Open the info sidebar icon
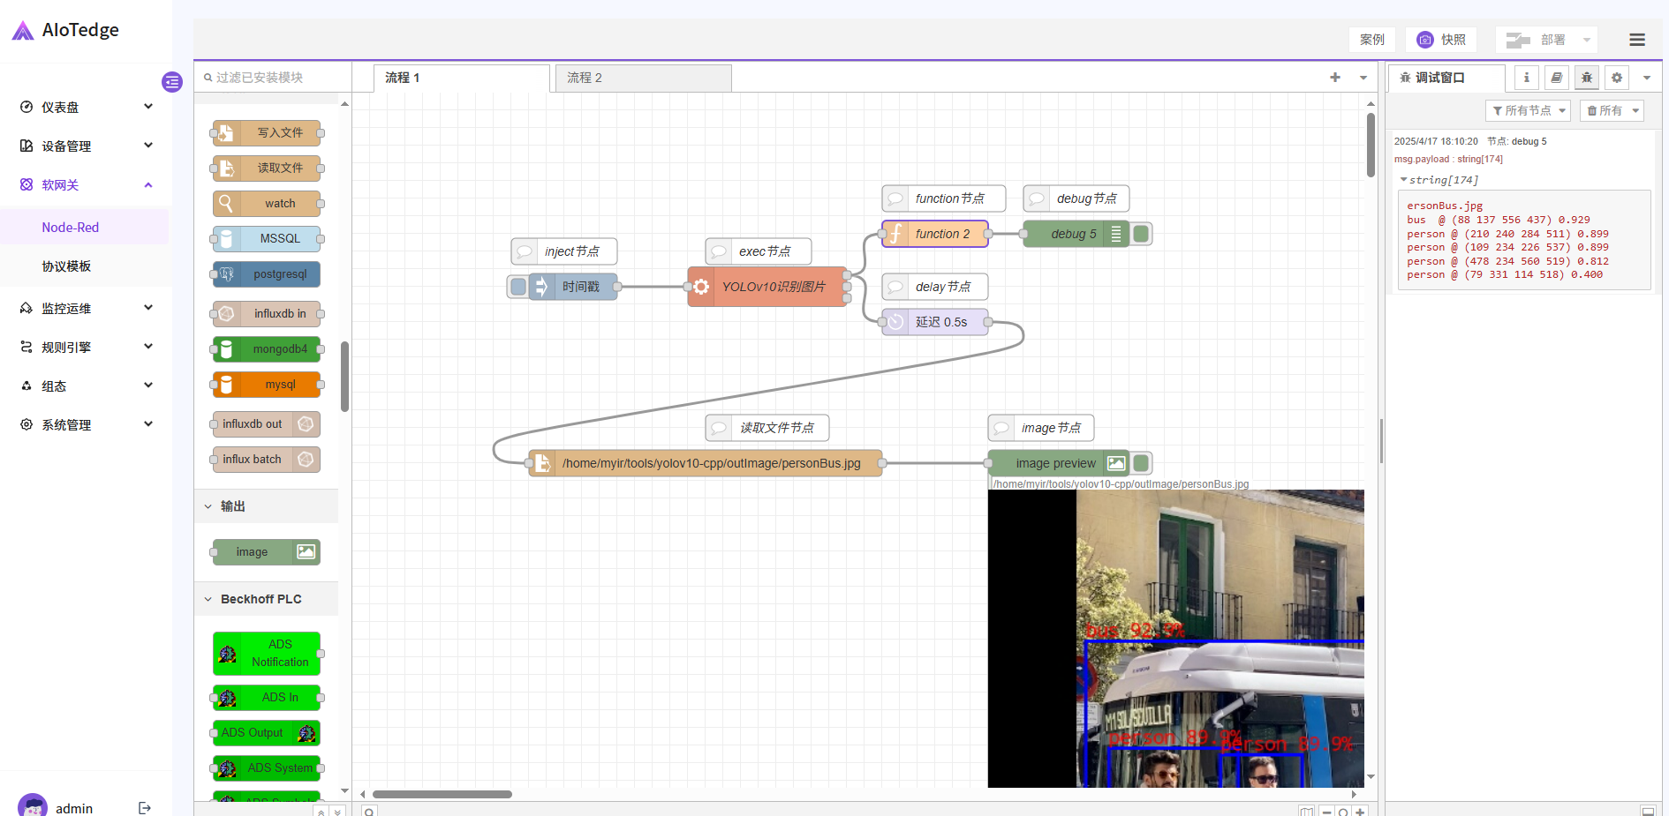The width and height of the screenshot is (1669, 816). 1526,78
